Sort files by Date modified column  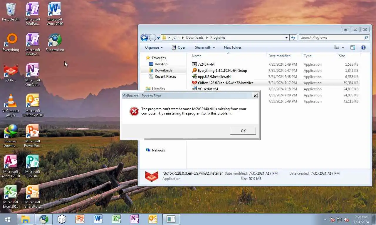(284, 56)
